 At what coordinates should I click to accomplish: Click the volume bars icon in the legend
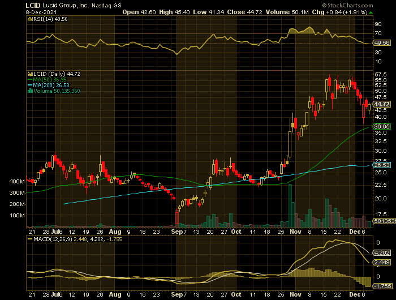tap(30, 91)
